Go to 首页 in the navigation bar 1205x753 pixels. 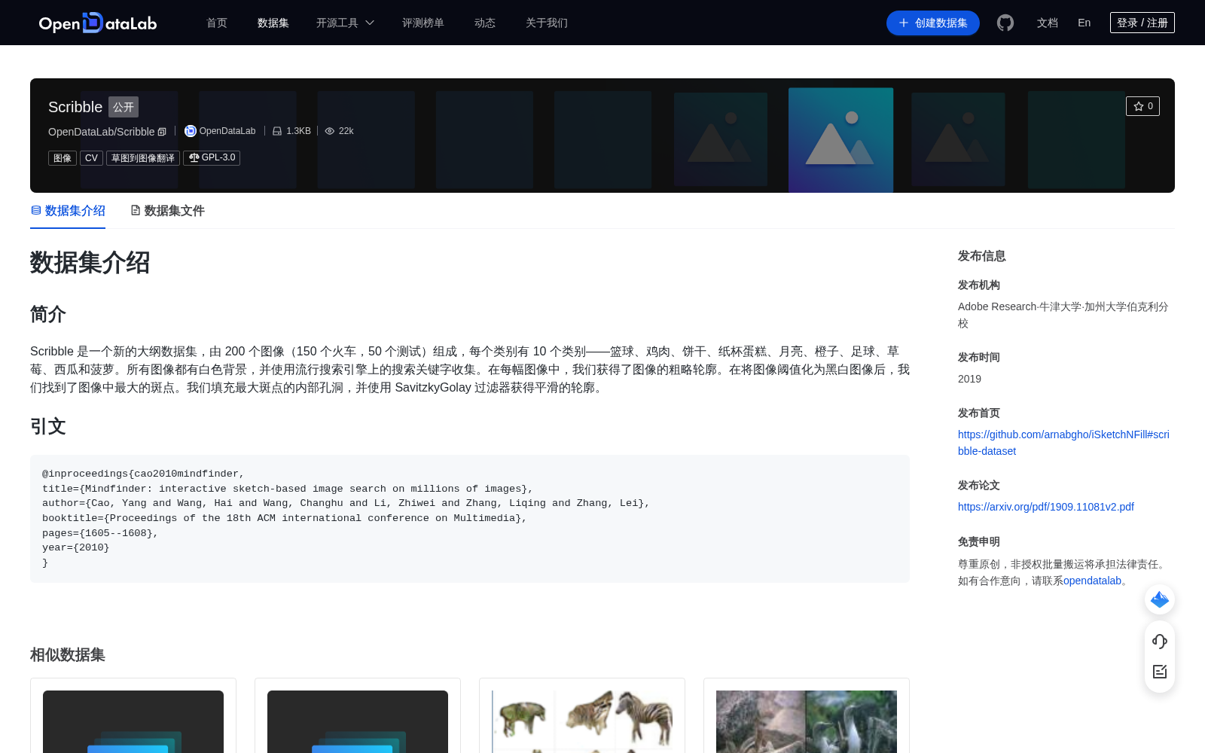217,23
